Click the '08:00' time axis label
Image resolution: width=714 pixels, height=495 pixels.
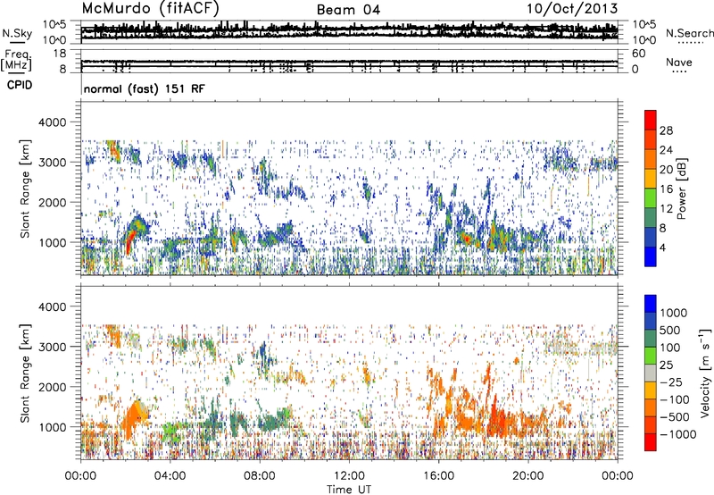click(x=260, y=476)
